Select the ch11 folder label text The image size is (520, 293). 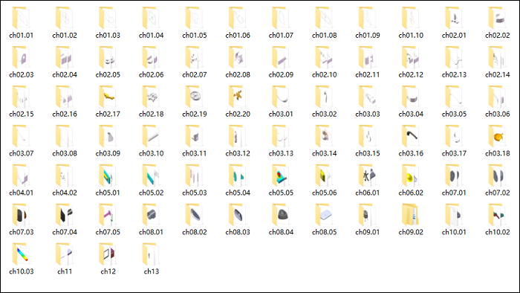(x=65, y=271)
